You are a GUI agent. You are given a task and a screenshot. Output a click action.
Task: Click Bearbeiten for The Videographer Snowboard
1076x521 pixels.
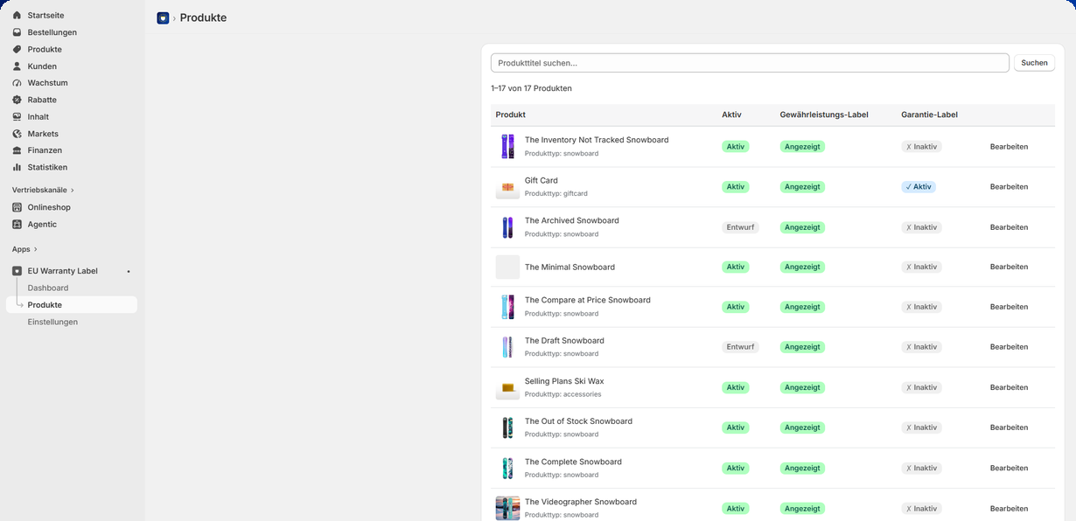click(1009, 508)
